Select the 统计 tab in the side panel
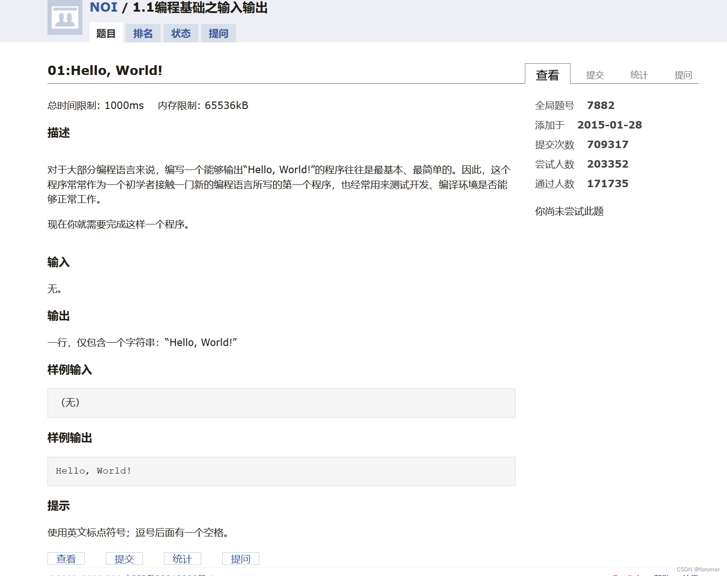The image size is (727, 576). point(639,75)
